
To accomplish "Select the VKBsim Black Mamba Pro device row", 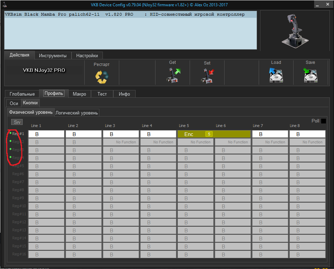I will (130, 15).
